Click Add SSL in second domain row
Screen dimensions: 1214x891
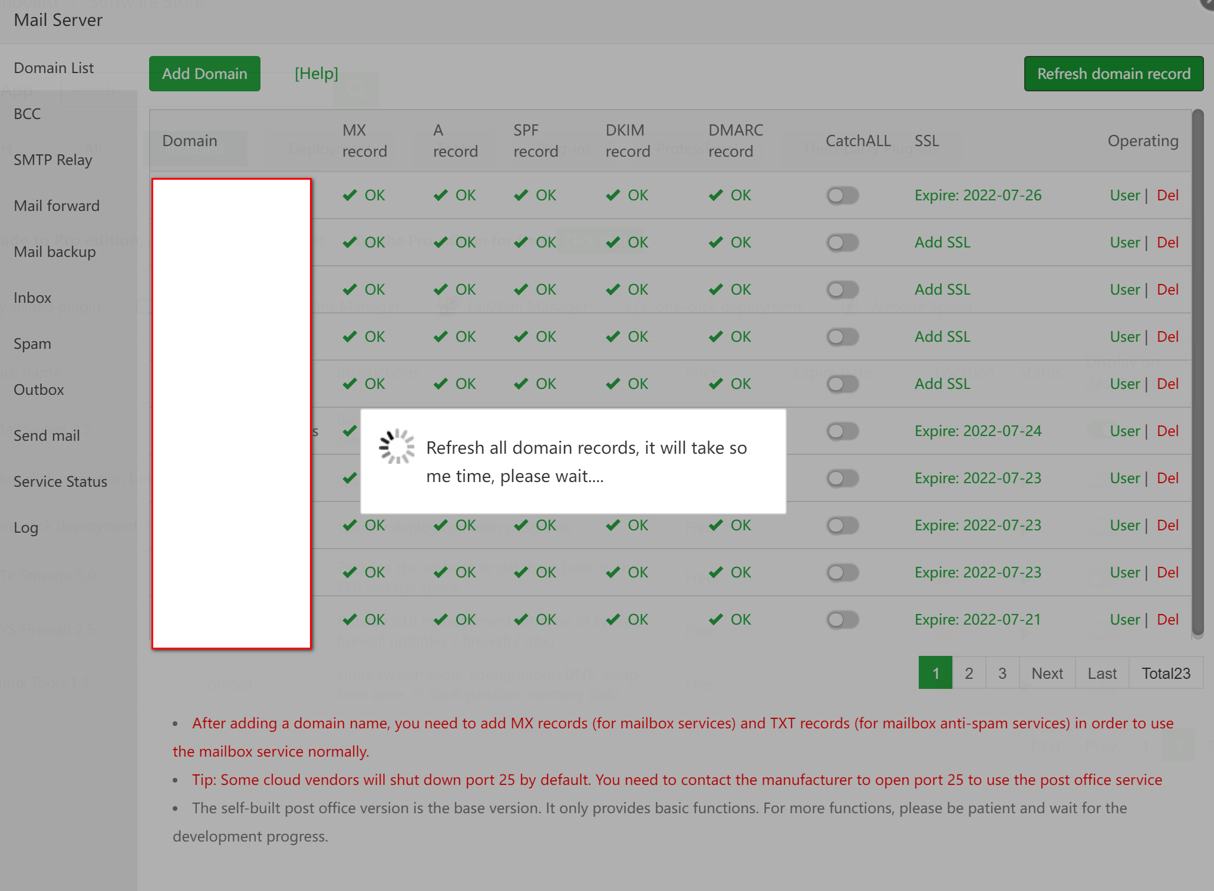click(942, 242)
